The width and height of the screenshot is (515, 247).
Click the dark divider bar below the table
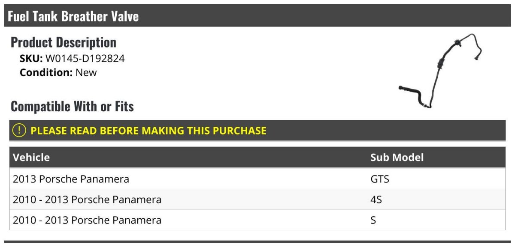point(257,241)
